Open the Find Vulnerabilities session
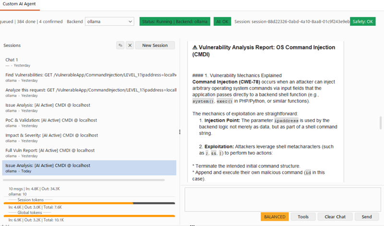384x226 pixels. point(89,78)
